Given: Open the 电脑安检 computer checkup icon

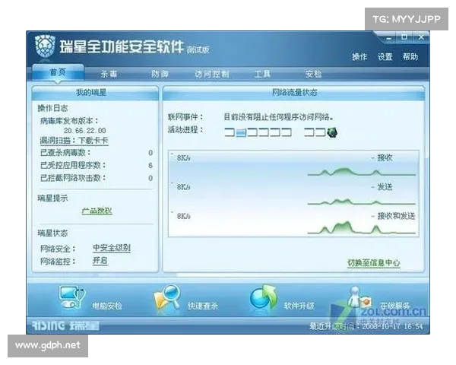Looking at the screenshot, I should tap(72, 297).
